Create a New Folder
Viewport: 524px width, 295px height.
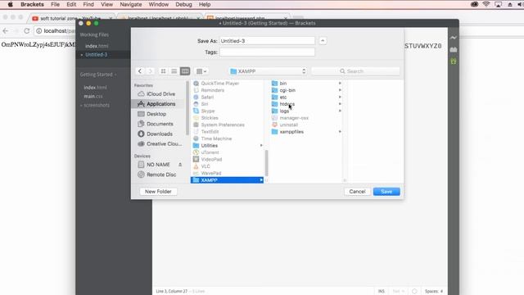pyautogui.click(x=158, y=192)
